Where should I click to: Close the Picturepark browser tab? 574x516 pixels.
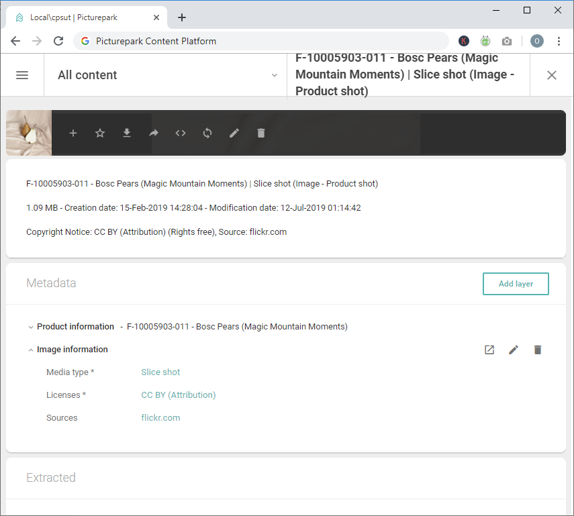156,17
